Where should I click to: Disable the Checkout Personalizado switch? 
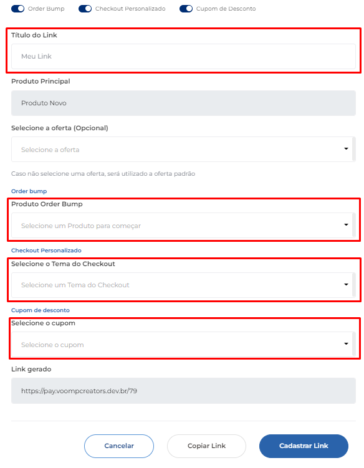click(x=85, y=9)
